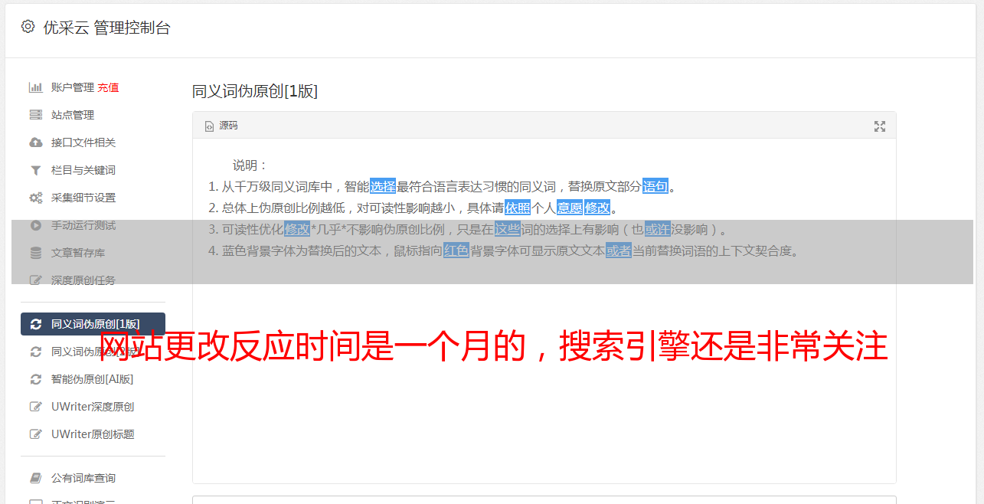Click the 站点管理 server icon

35,115
